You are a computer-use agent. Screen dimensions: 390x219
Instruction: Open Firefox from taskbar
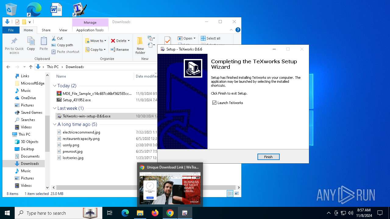coord(155,213)
